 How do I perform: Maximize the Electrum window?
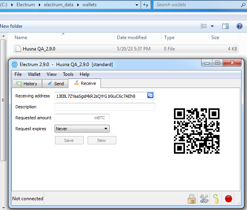(218, 63)
